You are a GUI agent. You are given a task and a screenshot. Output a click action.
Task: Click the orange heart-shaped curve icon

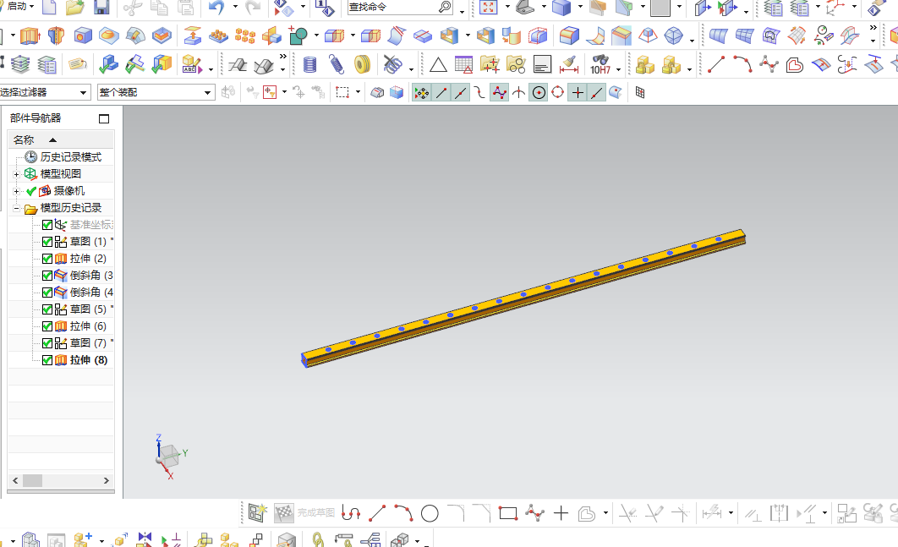[x=794, y=64]
